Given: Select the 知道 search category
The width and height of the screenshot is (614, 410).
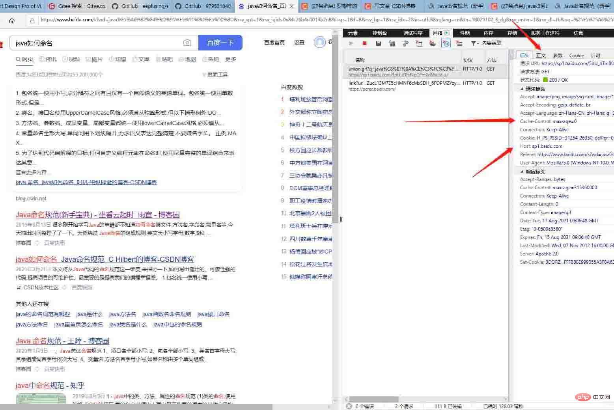Looking at the screenshot, I should click(118, 59).
